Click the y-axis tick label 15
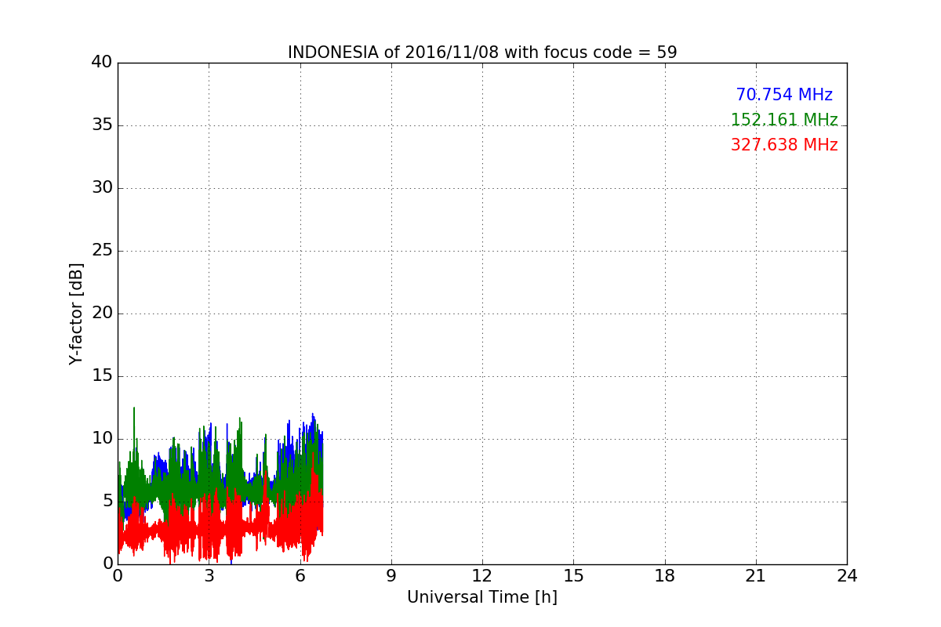The width and height of the screenshot is (941, 627). point(103,376)
